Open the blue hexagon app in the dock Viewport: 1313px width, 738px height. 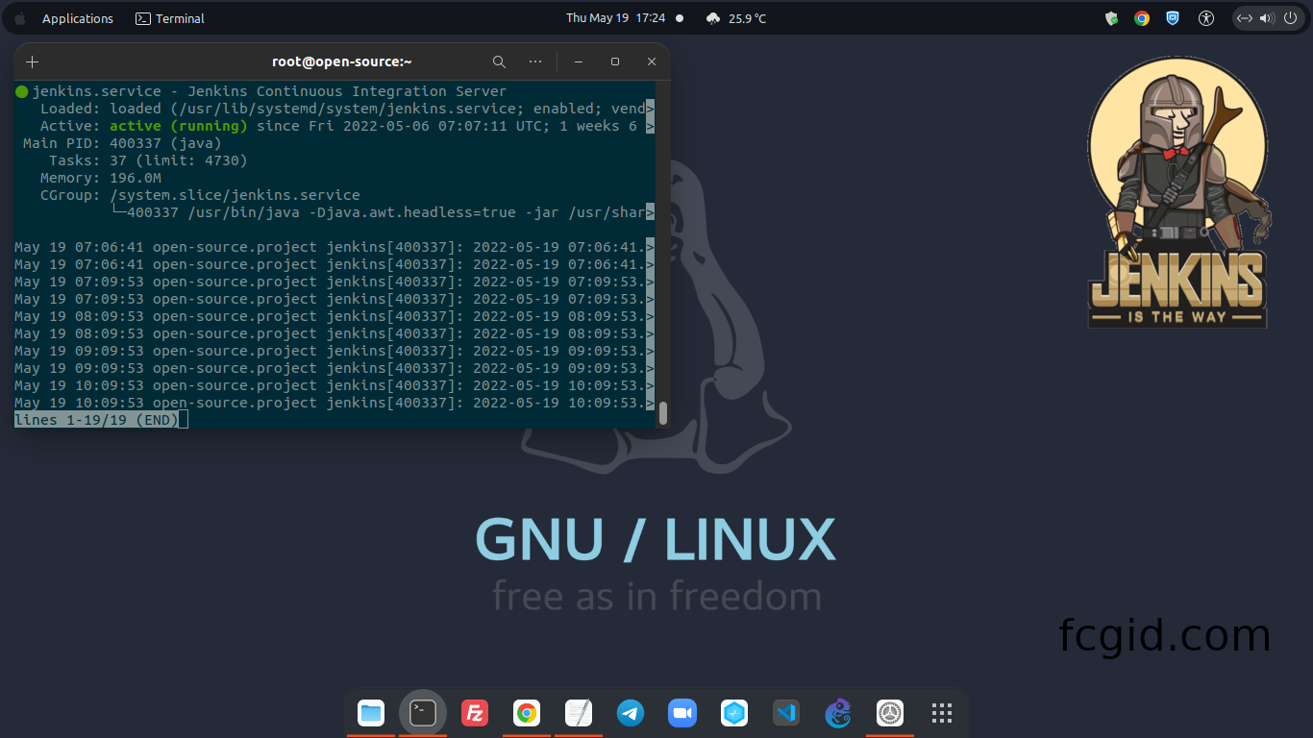tap(734, 713)
